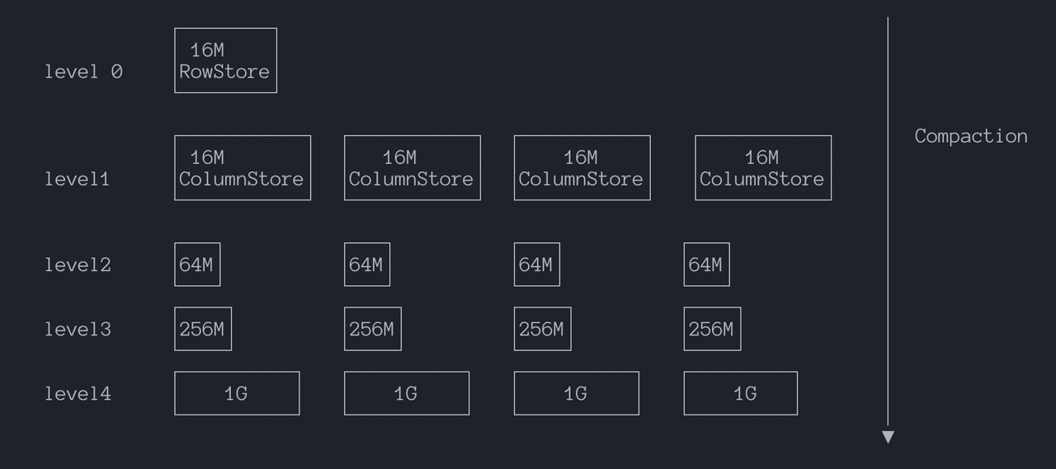Select the first 16M ColumnStore box

click(243, 168)
